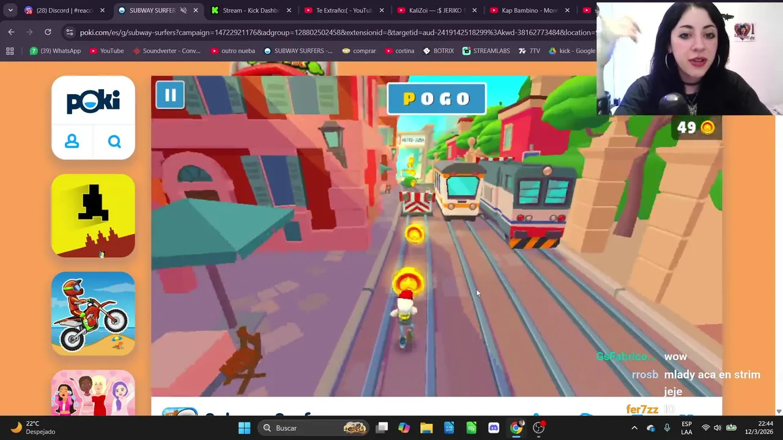Screen dimensions: 783x440
Task: Open Google Chrome from the taskbar
Action: [516, 428]
